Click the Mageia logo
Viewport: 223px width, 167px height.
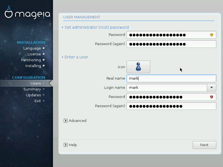click(x=27, y=13)
